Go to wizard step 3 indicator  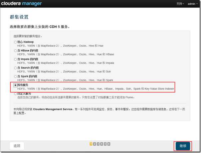98,144
